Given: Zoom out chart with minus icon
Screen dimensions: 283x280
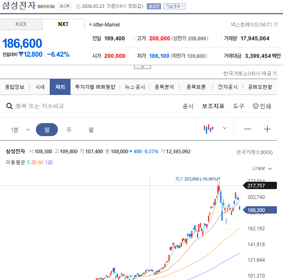Looking at the screenshot, I should [248, 129].
